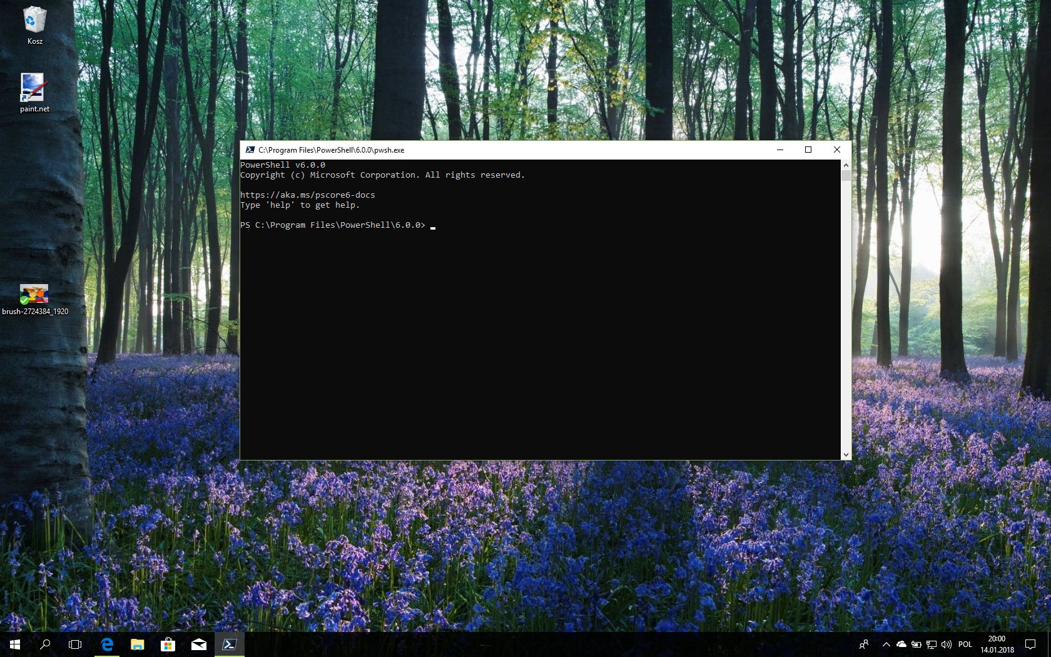This screenshot has width=1051, height=657.
Task: Maximize the pwsh.exe window
Action: point(808,150)
